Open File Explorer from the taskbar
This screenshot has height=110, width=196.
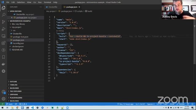[12, 108]
